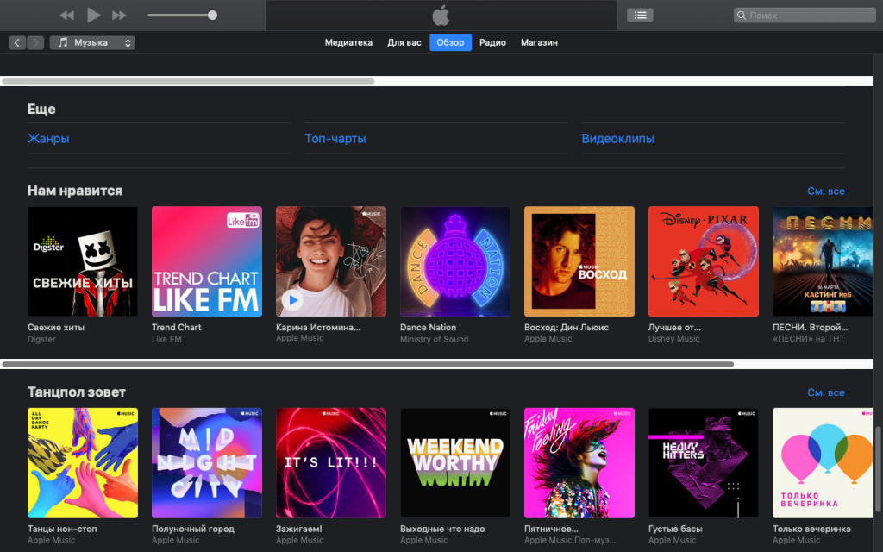Click the Digster subtitle text
Screen dimensions: 883x552
pos(41,339)
